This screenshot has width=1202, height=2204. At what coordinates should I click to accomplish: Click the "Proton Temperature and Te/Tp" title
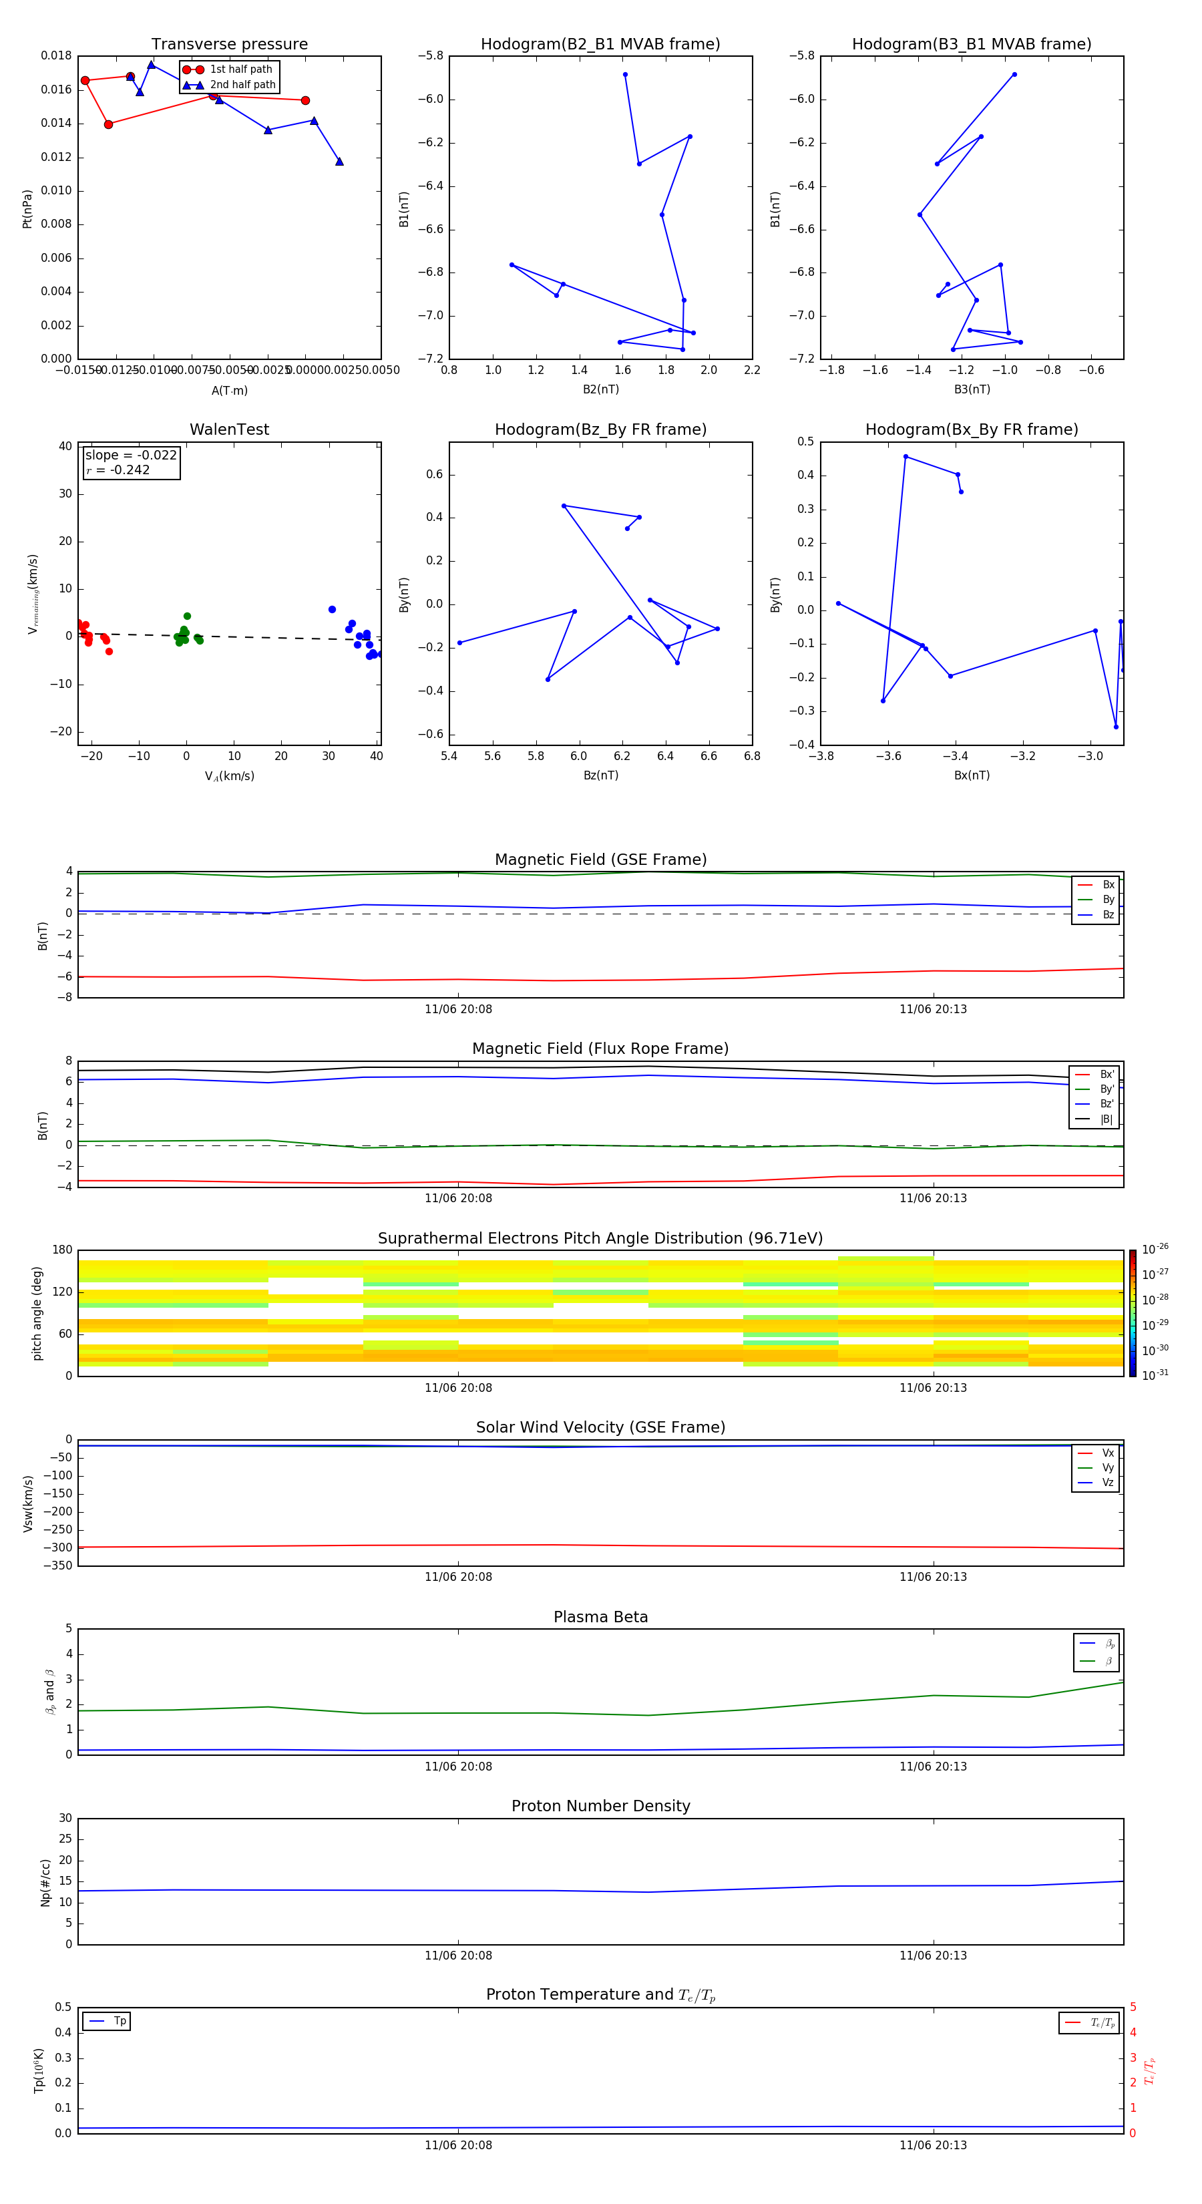[x=600, y=1995]
